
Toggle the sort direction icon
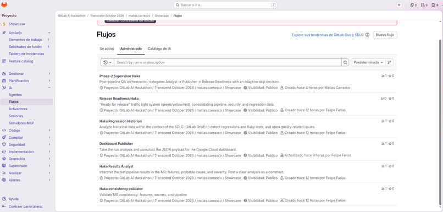[390, 62]
